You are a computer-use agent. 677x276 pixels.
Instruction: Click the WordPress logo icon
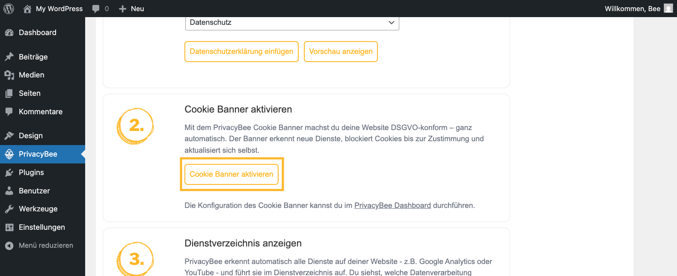click(x=9, y=9)
